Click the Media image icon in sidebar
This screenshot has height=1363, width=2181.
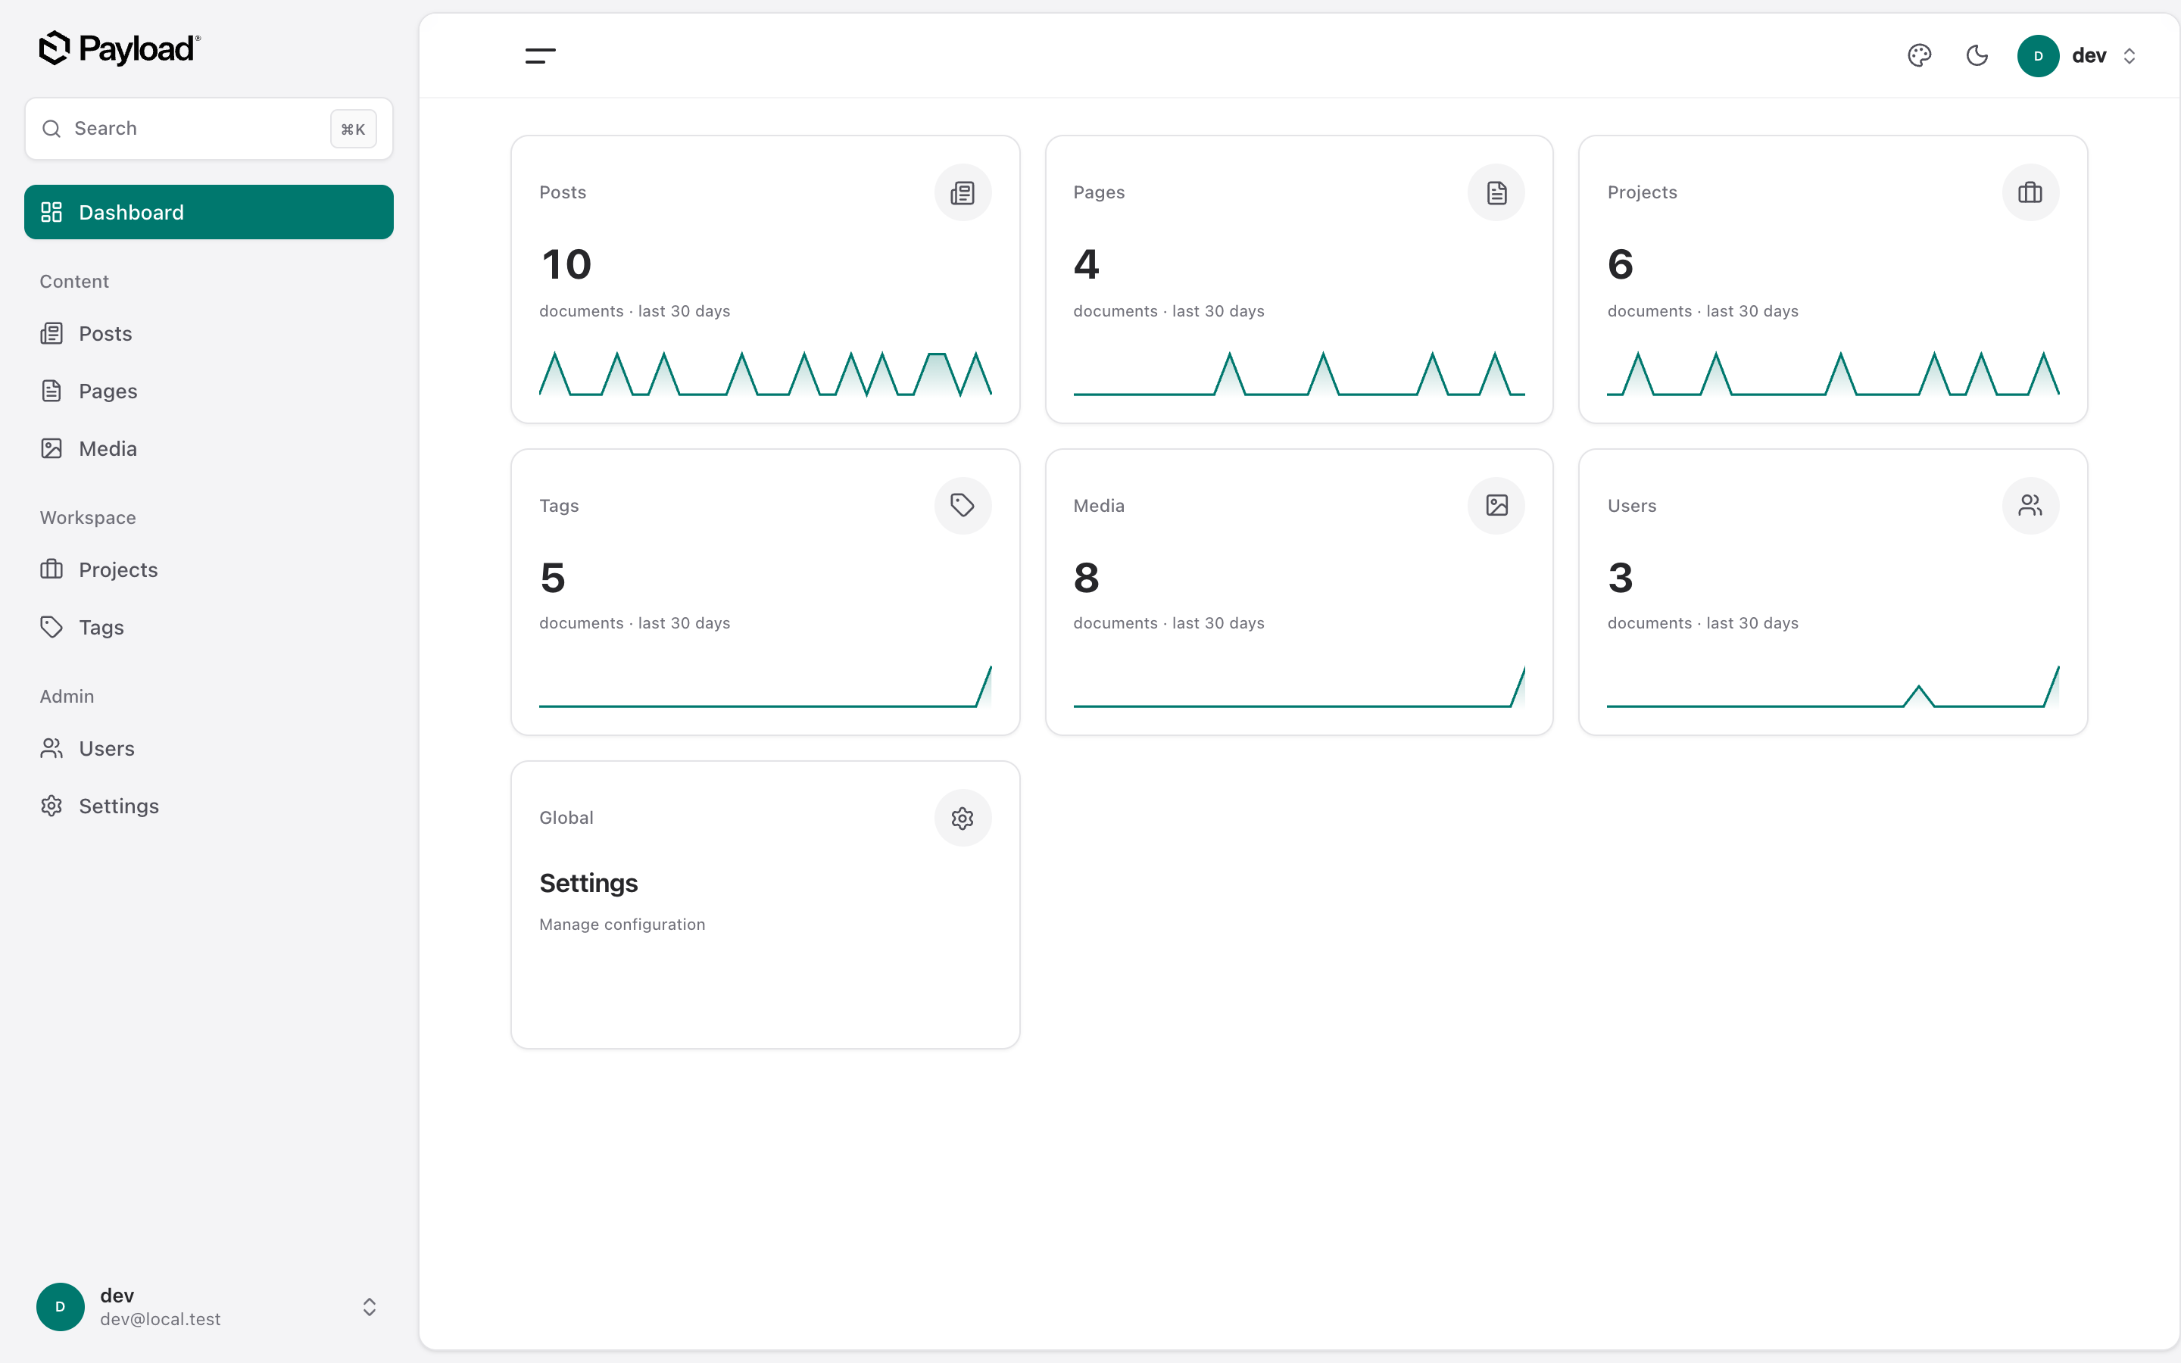pyautogui.click(x=51, y=449)
